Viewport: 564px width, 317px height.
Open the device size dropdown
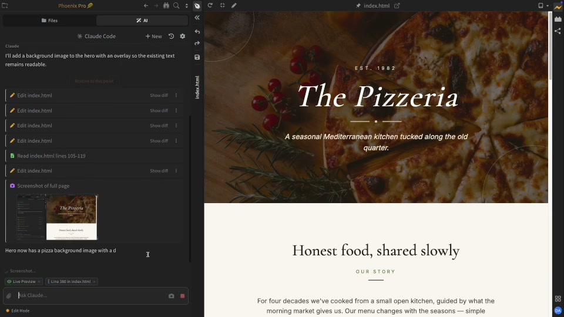click(x=543, y=6)
